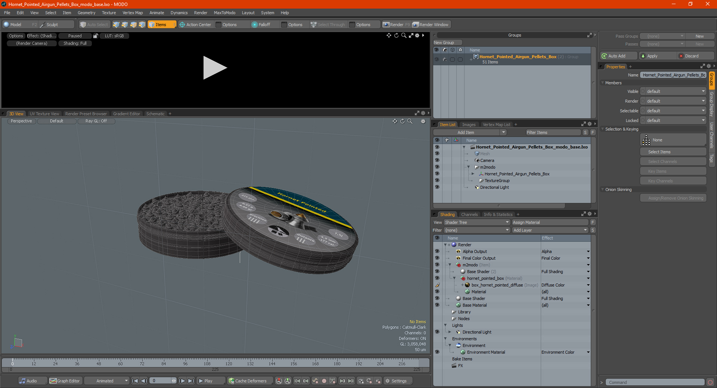This screenshot has width=717, height=388.
Task: Collapse hornet_pointed_box material group
Action: [x=454, y=278]
